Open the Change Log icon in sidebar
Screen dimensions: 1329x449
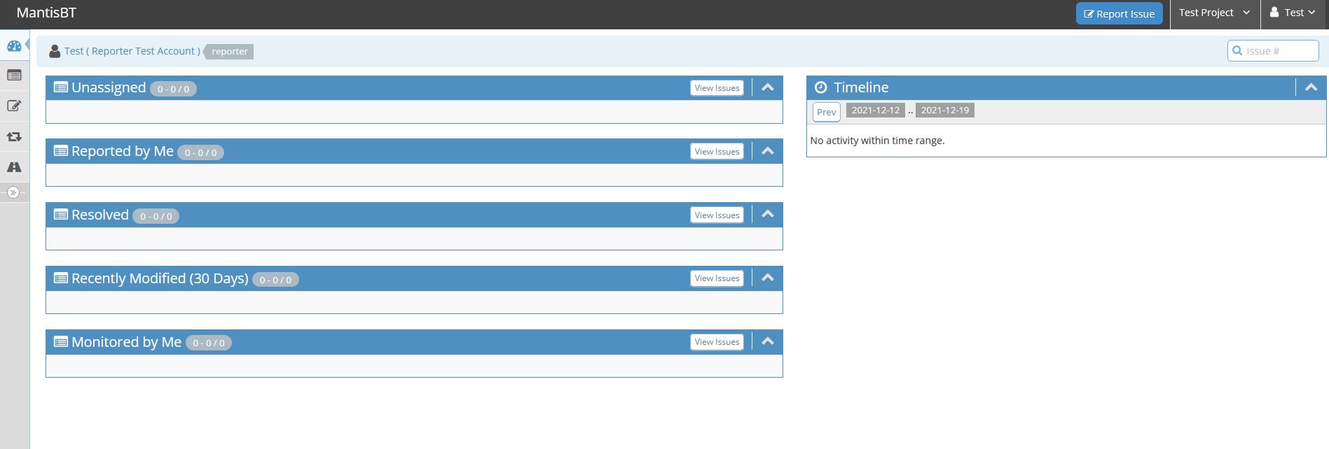14,137
